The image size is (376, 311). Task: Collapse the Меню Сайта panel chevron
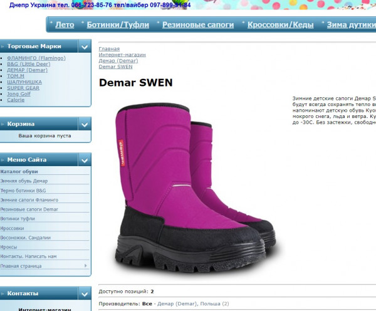click(x=85, y=160)
